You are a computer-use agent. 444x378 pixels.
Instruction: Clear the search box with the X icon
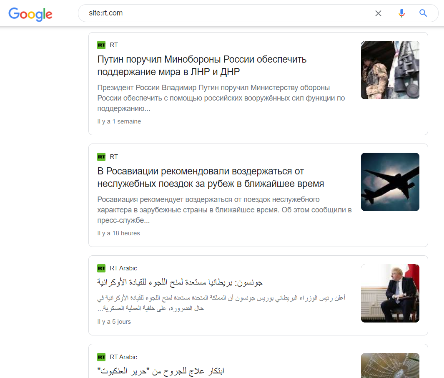[378, 13]
